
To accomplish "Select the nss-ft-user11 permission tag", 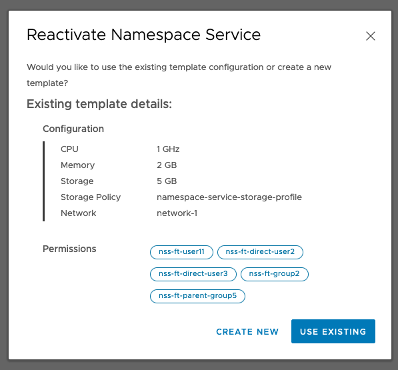I will (181, 252).
